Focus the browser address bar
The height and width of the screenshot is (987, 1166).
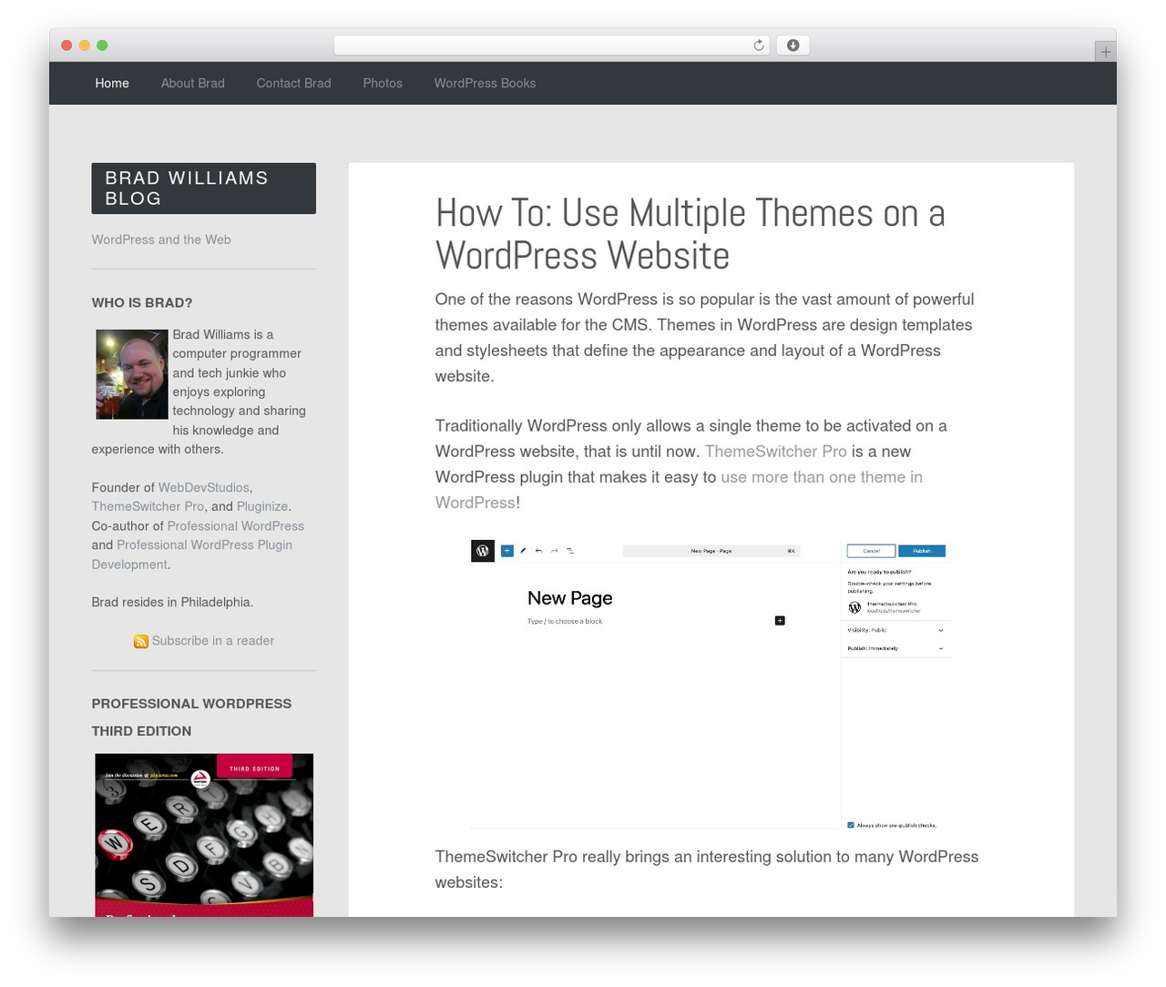551,46
